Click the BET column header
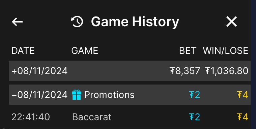The height and width of the screenshot is (129, 256). 188,51
